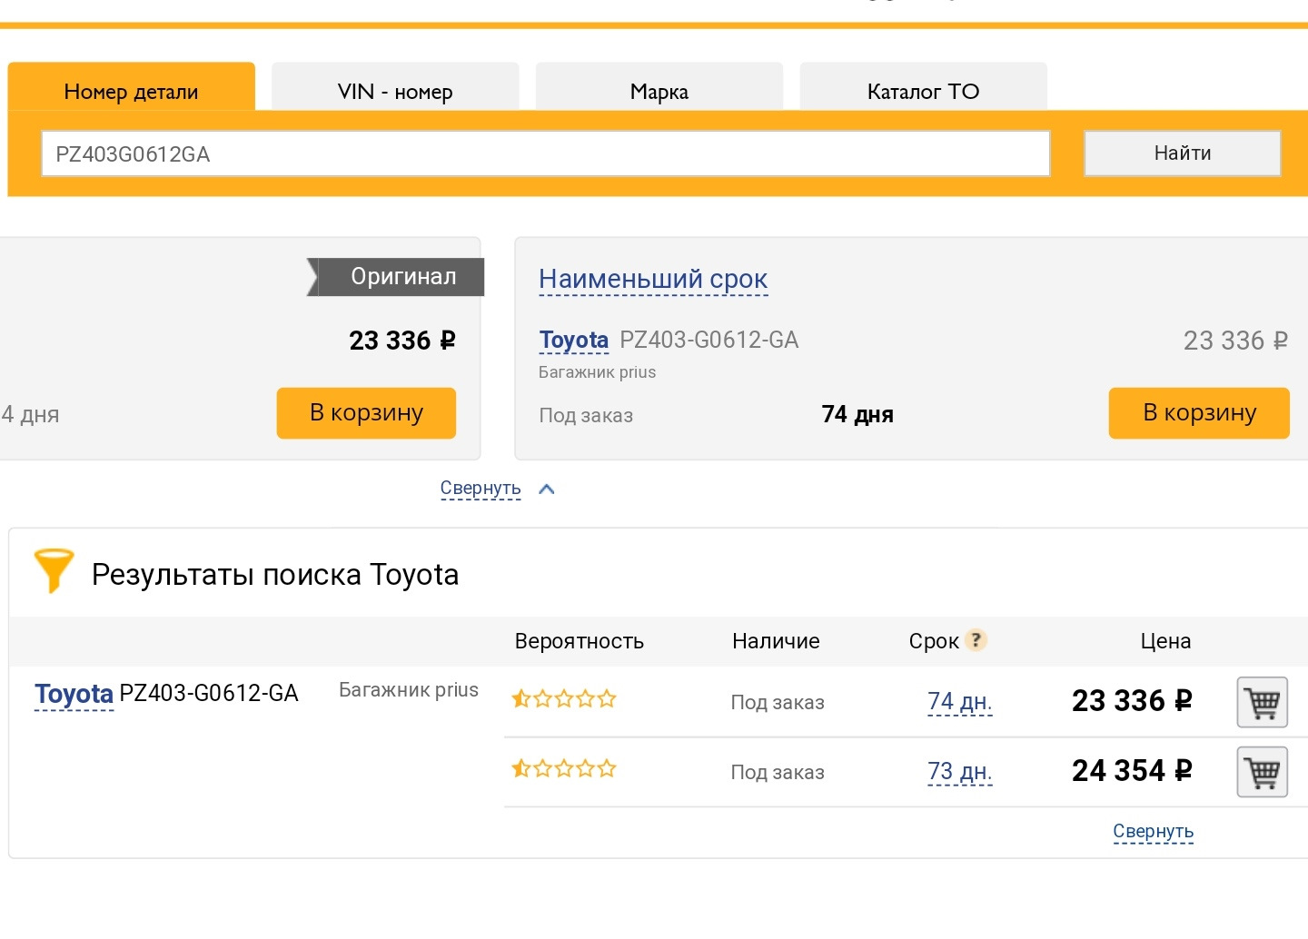Click PZ403-G0612-GA in Наименьший срок card

(709, 340)
